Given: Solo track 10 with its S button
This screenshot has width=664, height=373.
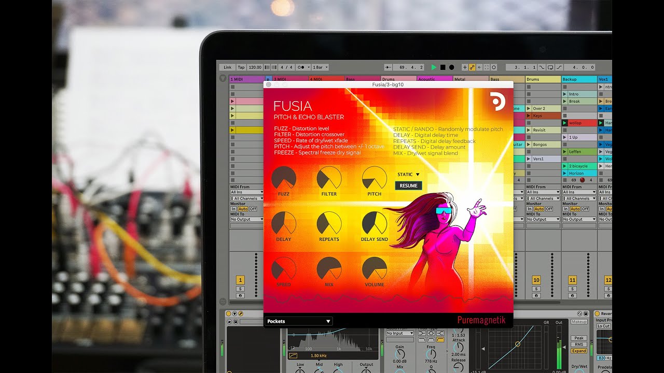Looking at the screenshot, I should (x=536, y=289).
